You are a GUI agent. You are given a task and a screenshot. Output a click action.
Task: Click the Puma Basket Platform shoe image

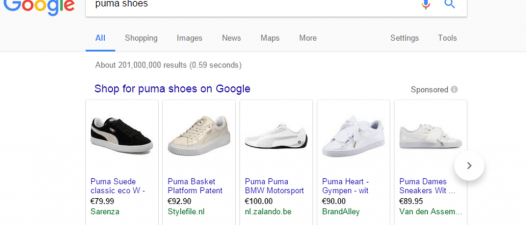tap(199, 136)
